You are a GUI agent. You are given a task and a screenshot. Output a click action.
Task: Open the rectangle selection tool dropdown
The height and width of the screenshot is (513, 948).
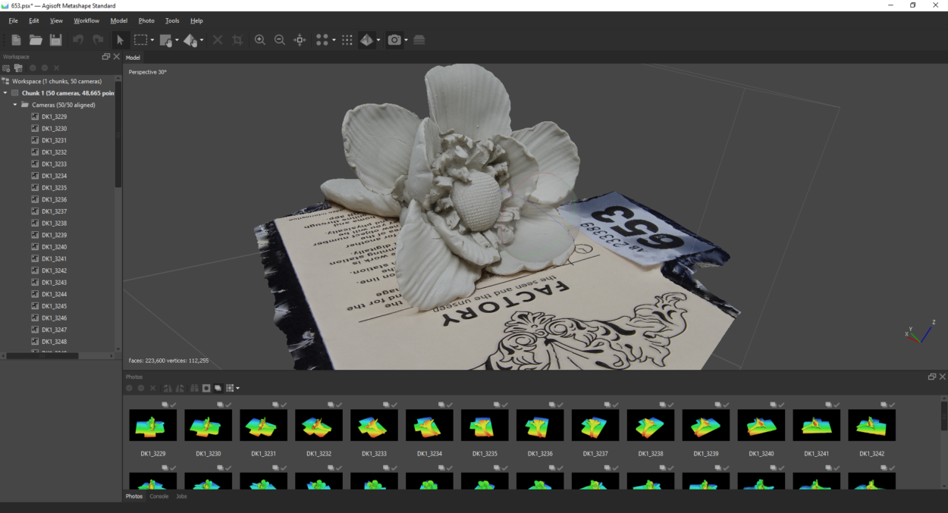coord(151,39)
